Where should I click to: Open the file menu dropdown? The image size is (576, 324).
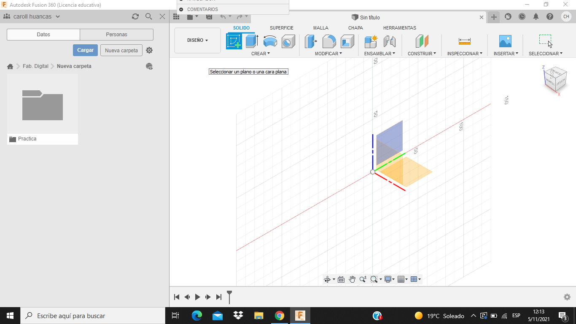click(x=192, y=17)
